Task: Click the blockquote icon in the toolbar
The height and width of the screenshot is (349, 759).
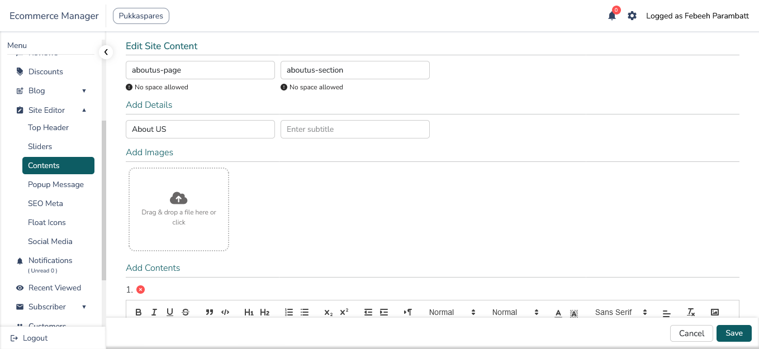Action: pos(210,312)
